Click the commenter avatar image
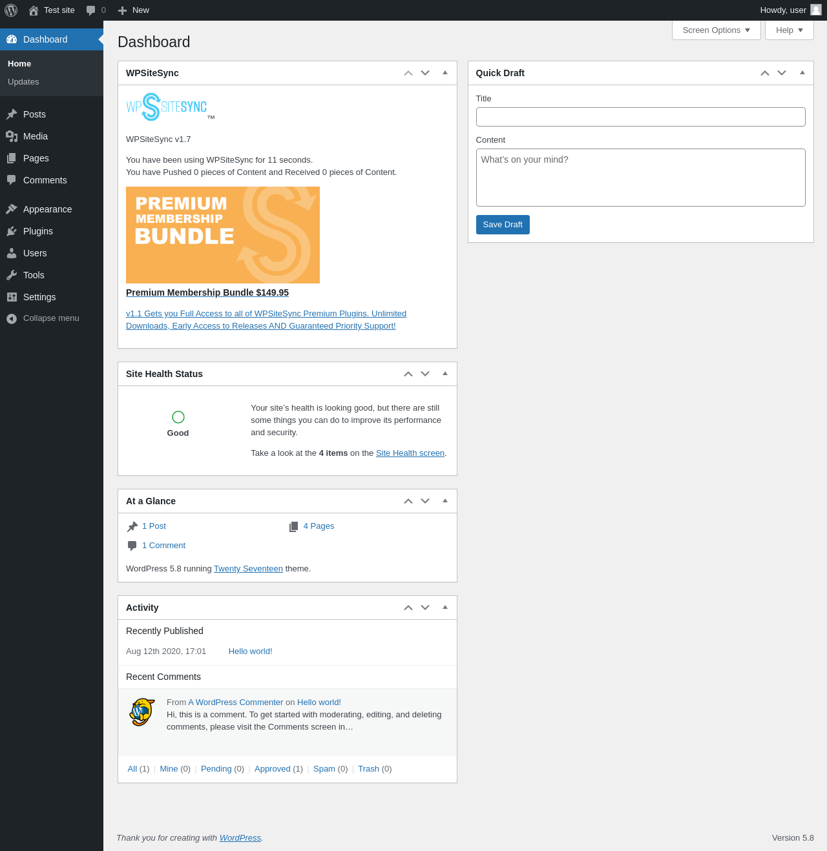 (142, 712)
